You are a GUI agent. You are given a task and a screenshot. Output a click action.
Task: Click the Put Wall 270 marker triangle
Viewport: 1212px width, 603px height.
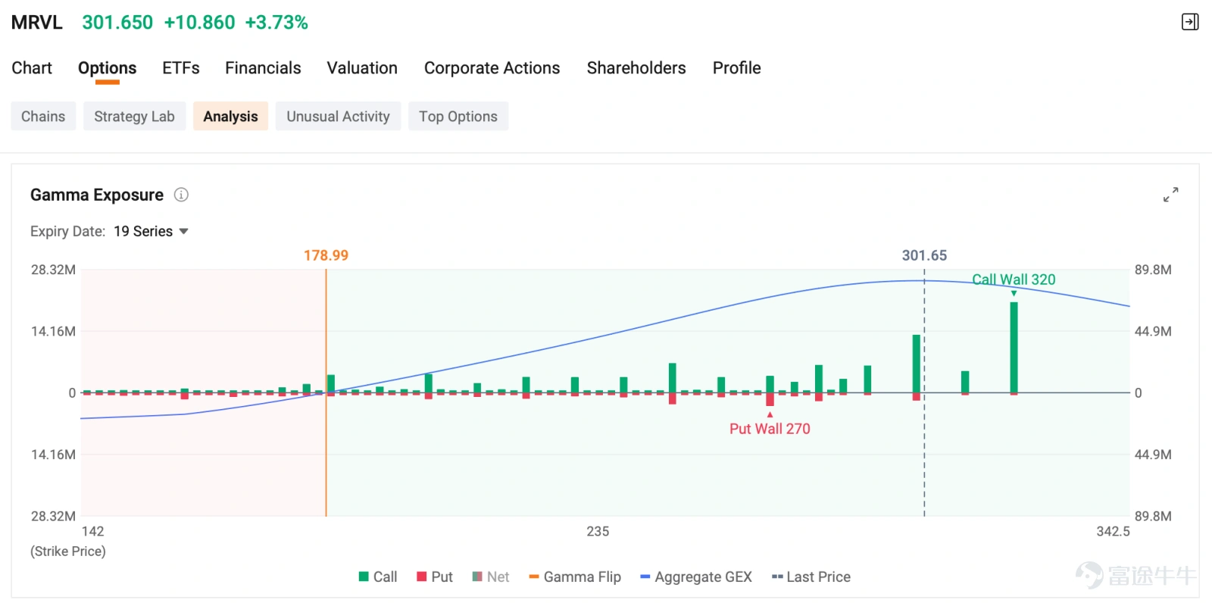point(770,414)
